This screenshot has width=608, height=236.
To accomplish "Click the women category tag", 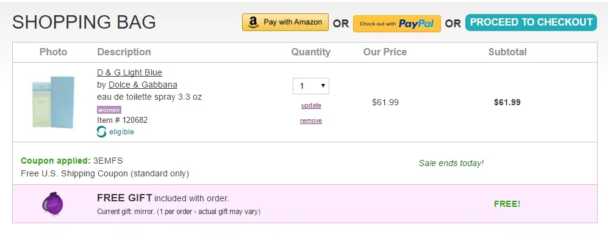I will pos(109,110).
